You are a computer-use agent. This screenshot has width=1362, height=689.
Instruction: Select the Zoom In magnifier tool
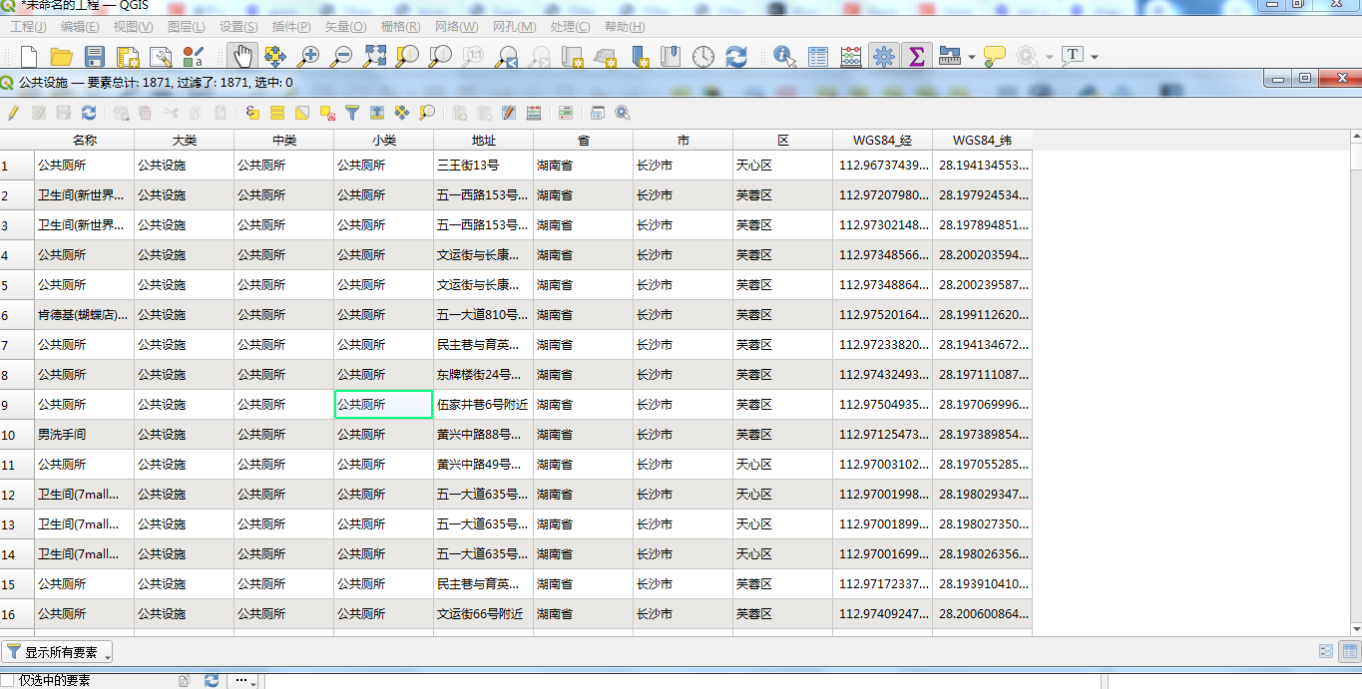pyautogui.click(x=308, y=57)
